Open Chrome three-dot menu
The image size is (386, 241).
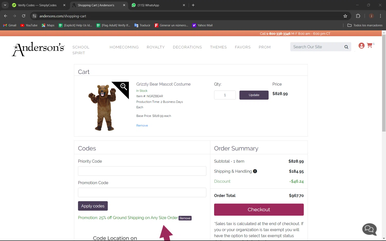(380, 16)
